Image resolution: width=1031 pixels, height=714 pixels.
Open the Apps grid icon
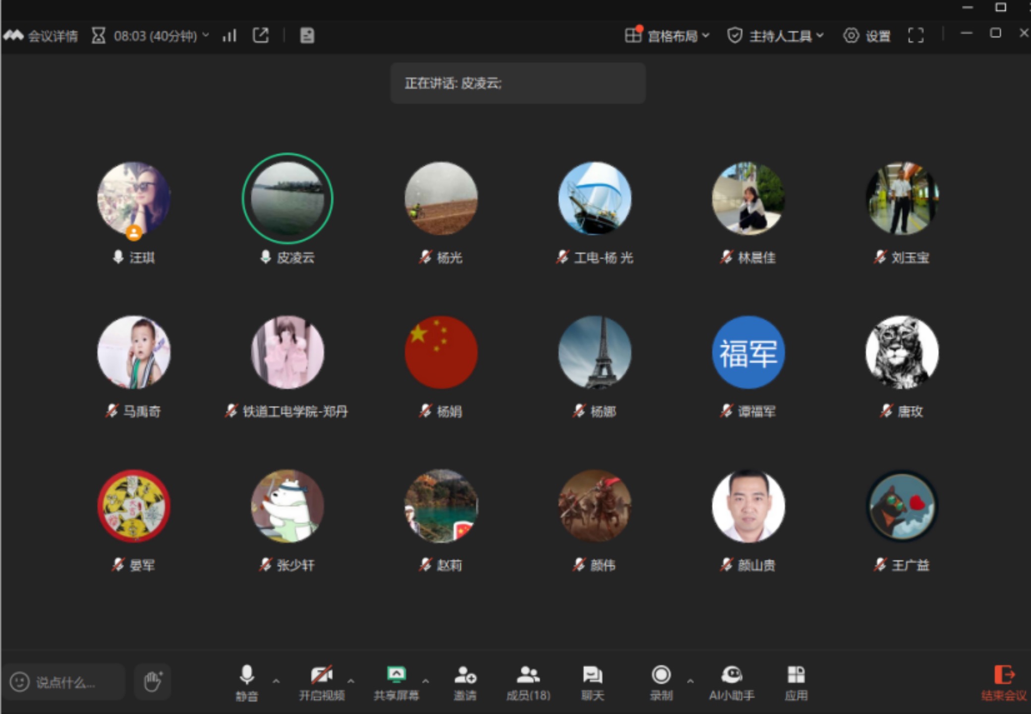pyautogui.click(x=796, y=682)
